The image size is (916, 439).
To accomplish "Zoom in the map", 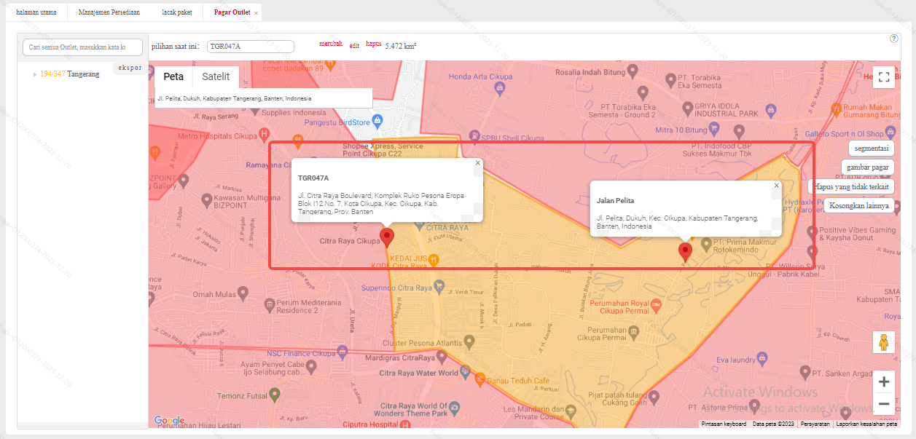I will click(884, 381).
